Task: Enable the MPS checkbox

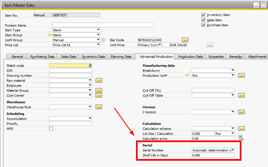Action: [51, 128]
